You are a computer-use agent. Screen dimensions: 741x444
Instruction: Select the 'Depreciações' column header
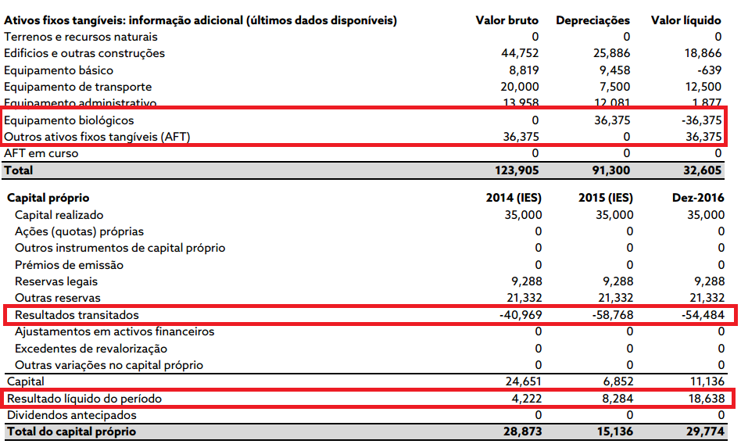click(592, 20)
